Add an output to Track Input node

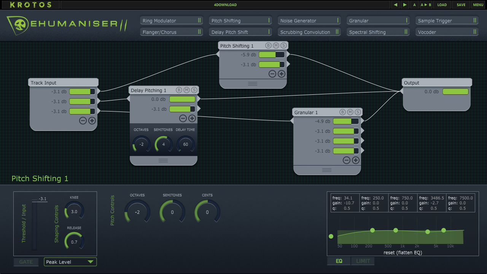[92, 121]
